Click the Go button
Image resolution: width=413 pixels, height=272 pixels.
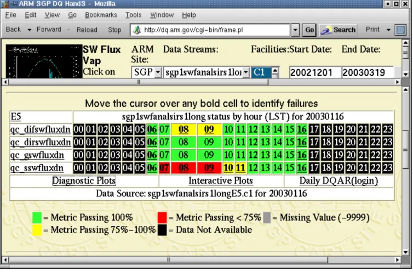[x=309, y=30]
